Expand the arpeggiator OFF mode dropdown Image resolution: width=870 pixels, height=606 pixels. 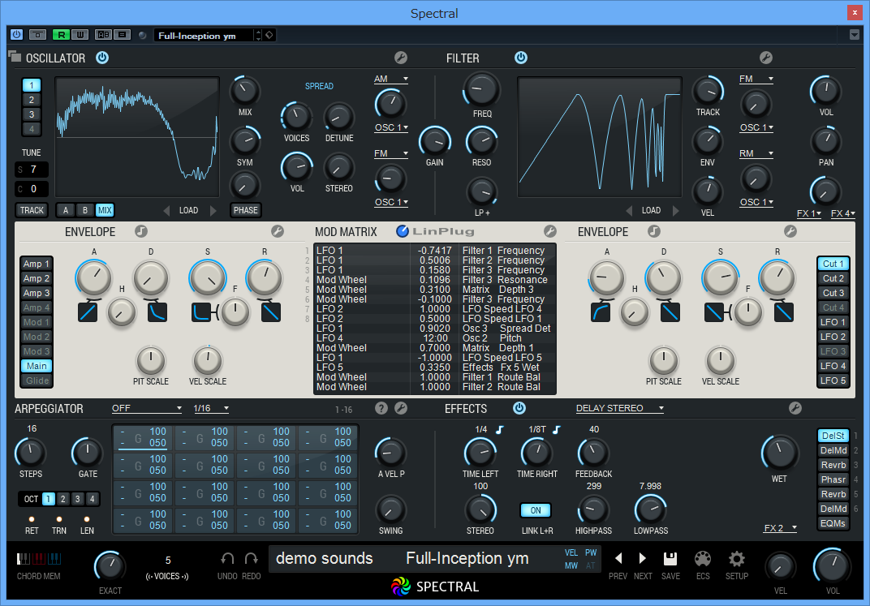[146, 408]
